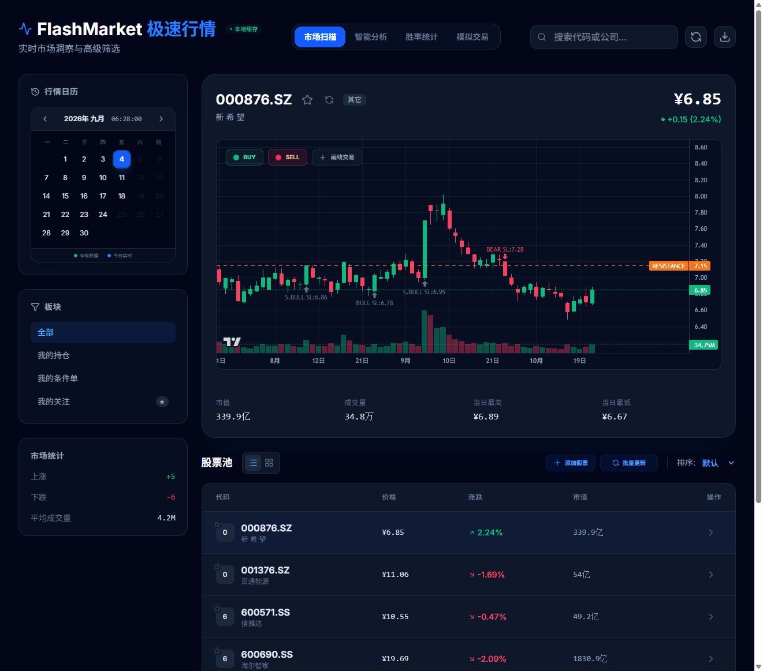Open details chevron for 600571.SS row
This screenshot has height=671, width=763.
711,617
